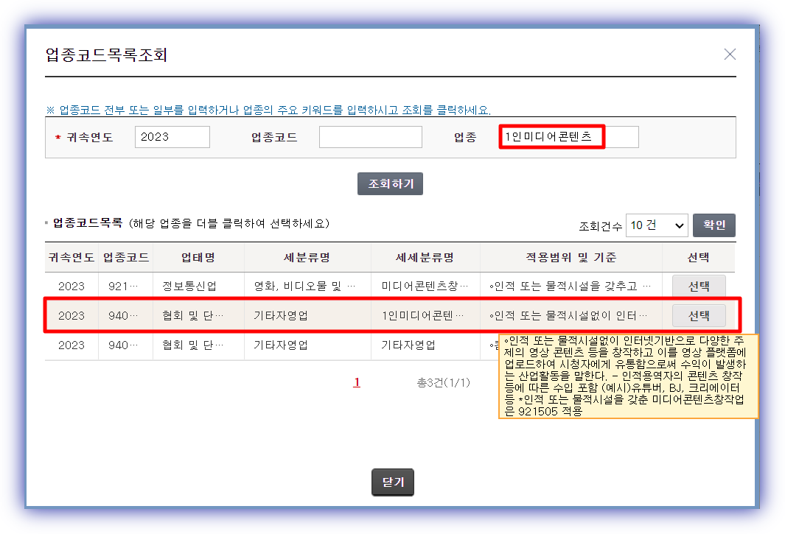
Task: Click the 조회하기 search button
Action: tap(390, 183)
